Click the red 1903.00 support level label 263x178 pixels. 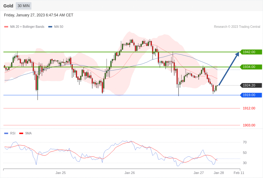click(x=249, y=125)
